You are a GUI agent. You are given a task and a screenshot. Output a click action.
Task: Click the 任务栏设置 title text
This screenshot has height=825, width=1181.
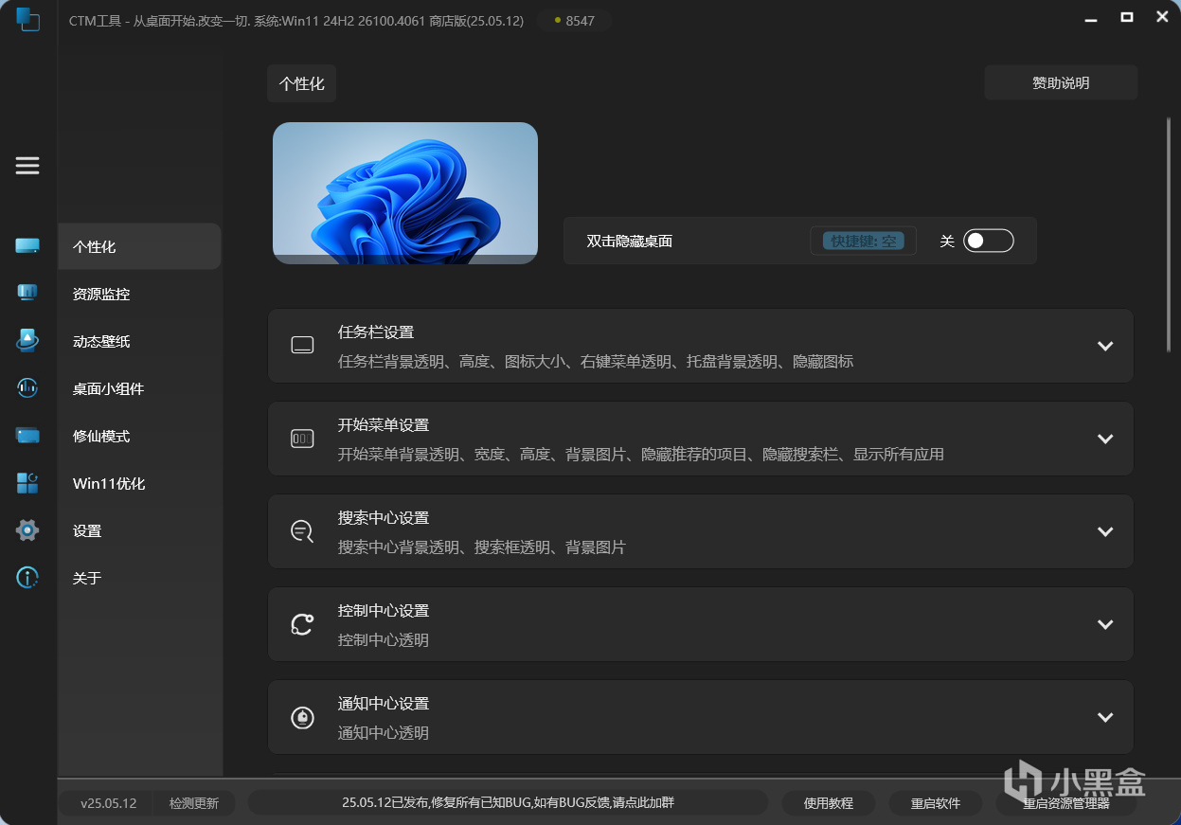(376, 332)
